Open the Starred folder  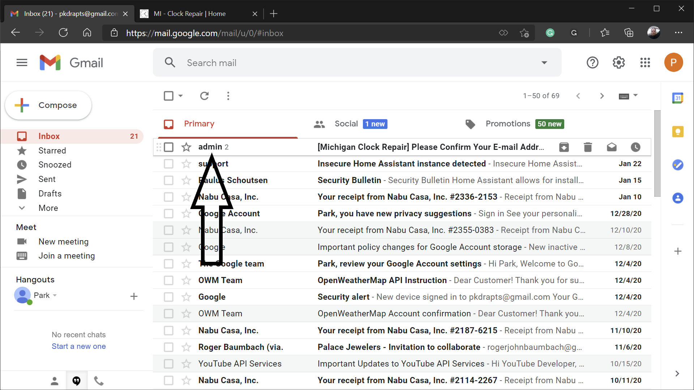pos(52,151)
